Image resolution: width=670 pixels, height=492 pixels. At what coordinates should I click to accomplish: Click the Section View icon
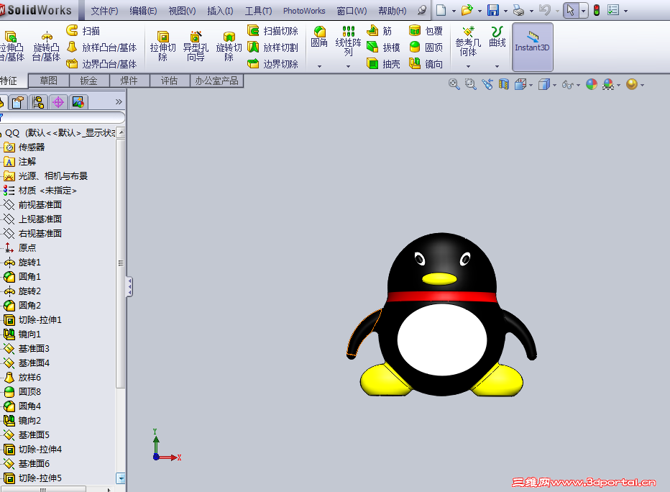pos(504,84)
